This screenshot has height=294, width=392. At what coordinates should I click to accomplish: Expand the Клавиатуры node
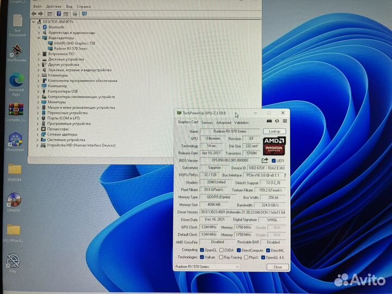pos(39,76)
